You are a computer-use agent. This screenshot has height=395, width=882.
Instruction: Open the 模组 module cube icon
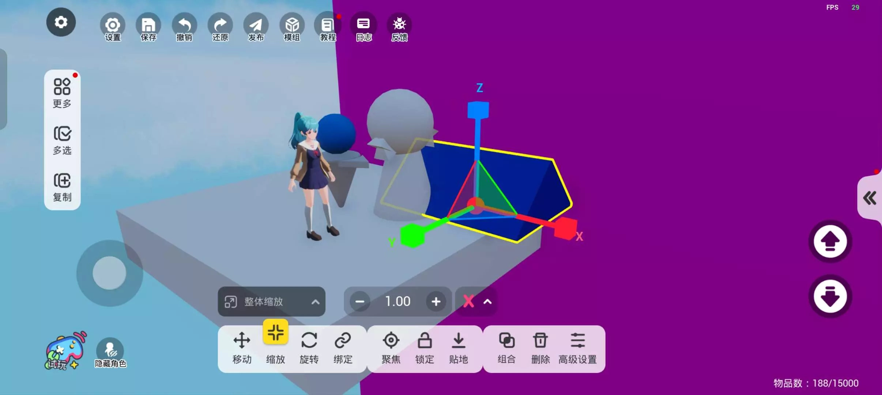click(x=292, y=26)
